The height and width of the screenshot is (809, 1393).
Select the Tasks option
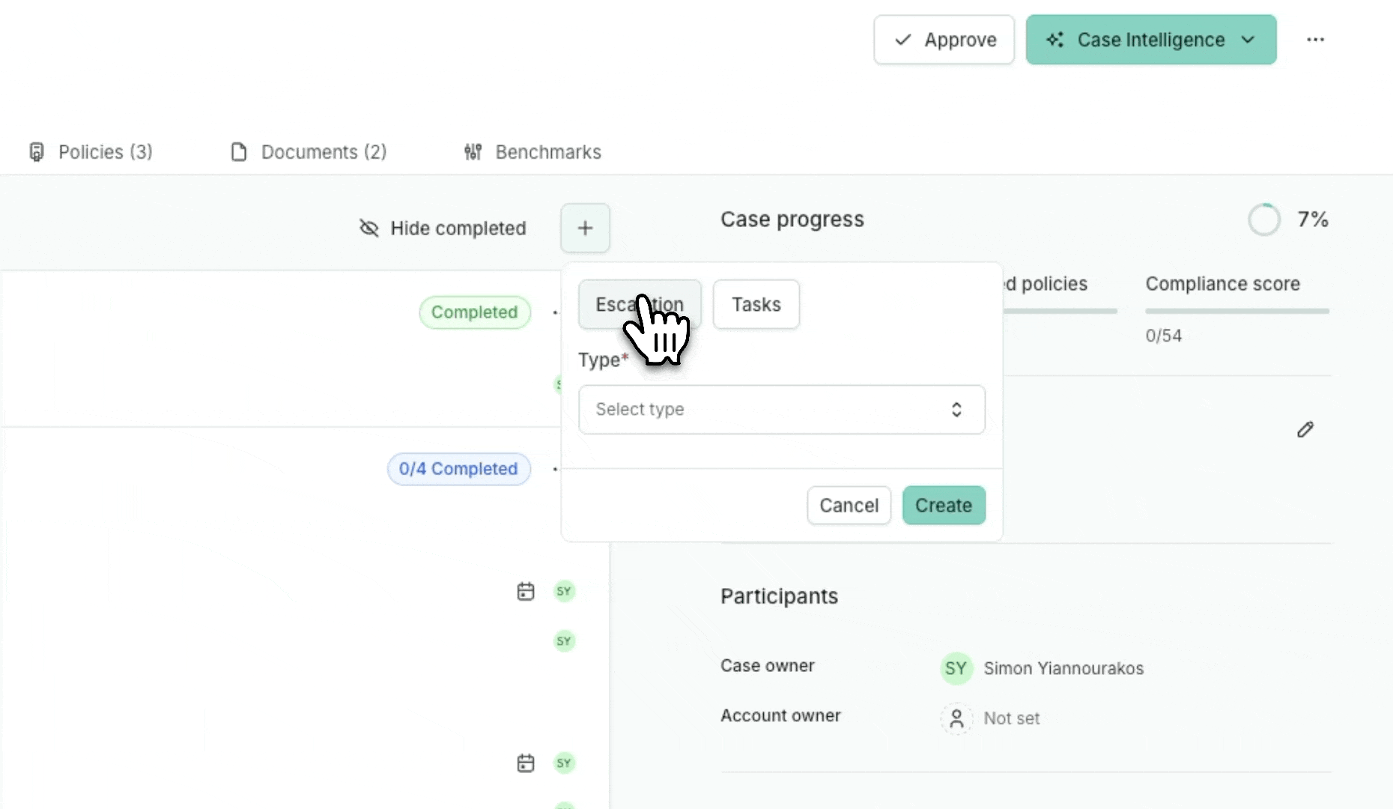click(756, 304)
